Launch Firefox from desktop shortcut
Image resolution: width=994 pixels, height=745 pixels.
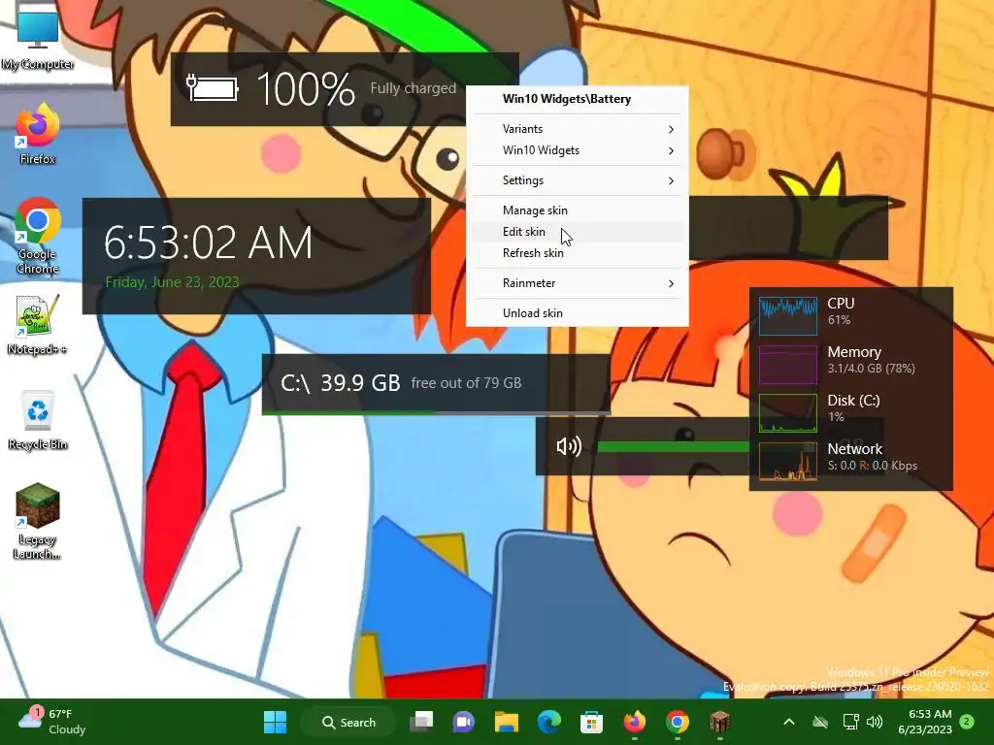click(38, 134)
